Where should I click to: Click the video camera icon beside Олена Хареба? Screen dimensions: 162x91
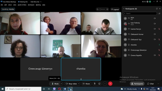point(155,55)
